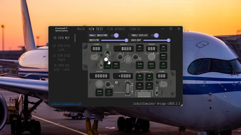The width and height of the screenshot is (241, 135).
Task: Click the INDICATOR brightness slider handle
Action: 126,40
